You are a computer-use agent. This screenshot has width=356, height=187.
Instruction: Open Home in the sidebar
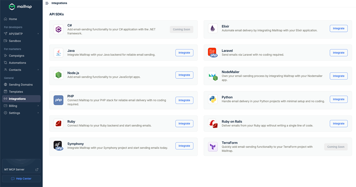pyautogui.click(x=21, y=19)
